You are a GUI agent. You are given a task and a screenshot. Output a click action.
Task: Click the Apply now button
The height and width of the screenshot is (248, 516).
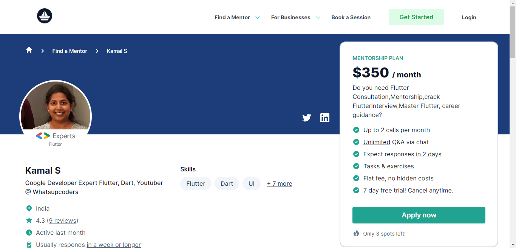tap(419, 215)
